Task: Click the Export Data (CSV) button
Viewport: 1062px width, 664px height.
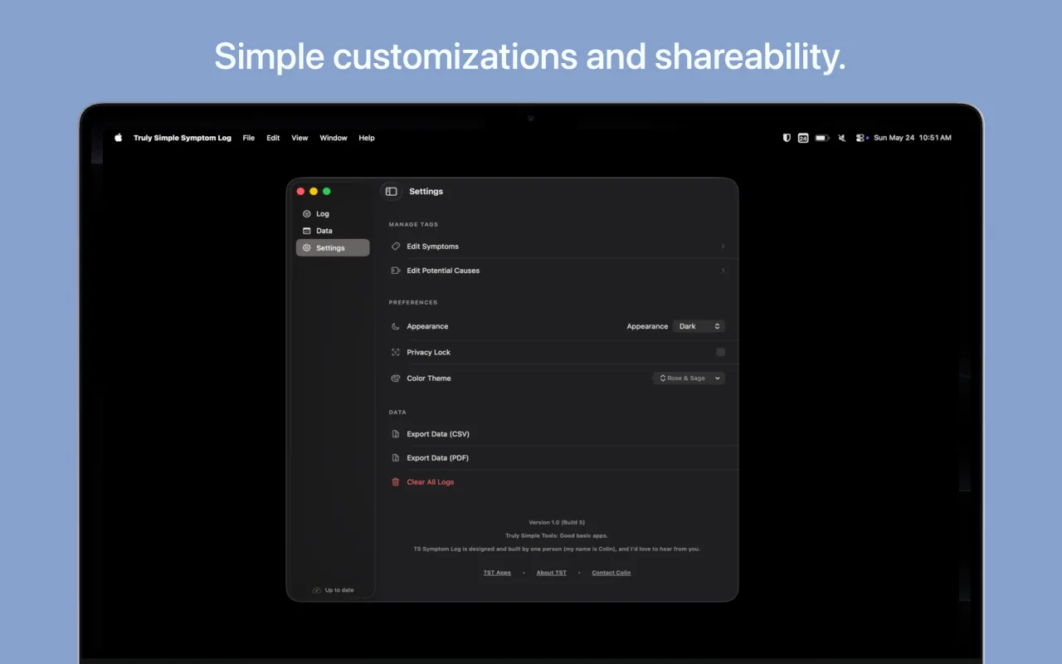Action: 438,434
